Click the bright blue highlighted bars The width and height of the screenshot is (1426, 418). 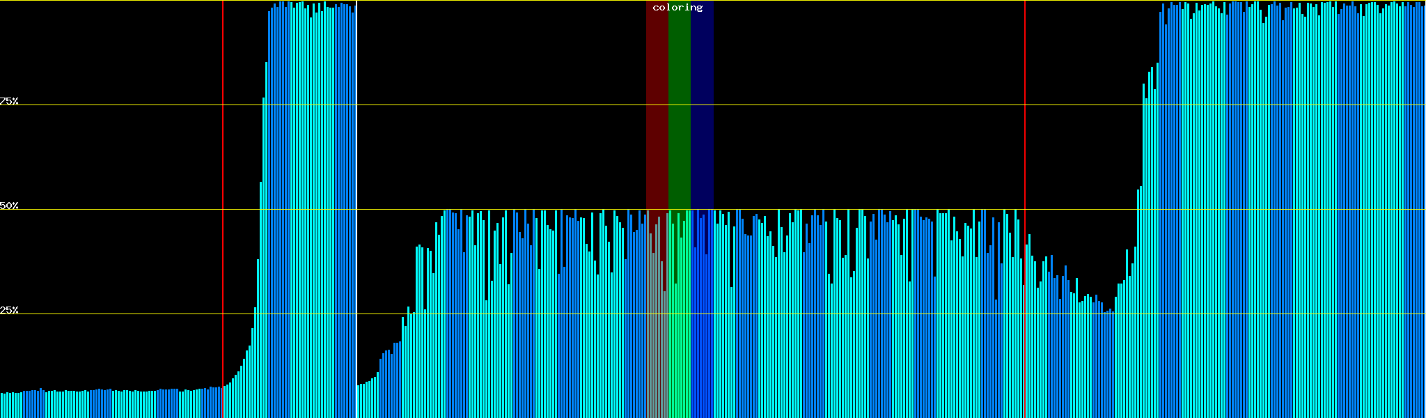tap(702, 334)
